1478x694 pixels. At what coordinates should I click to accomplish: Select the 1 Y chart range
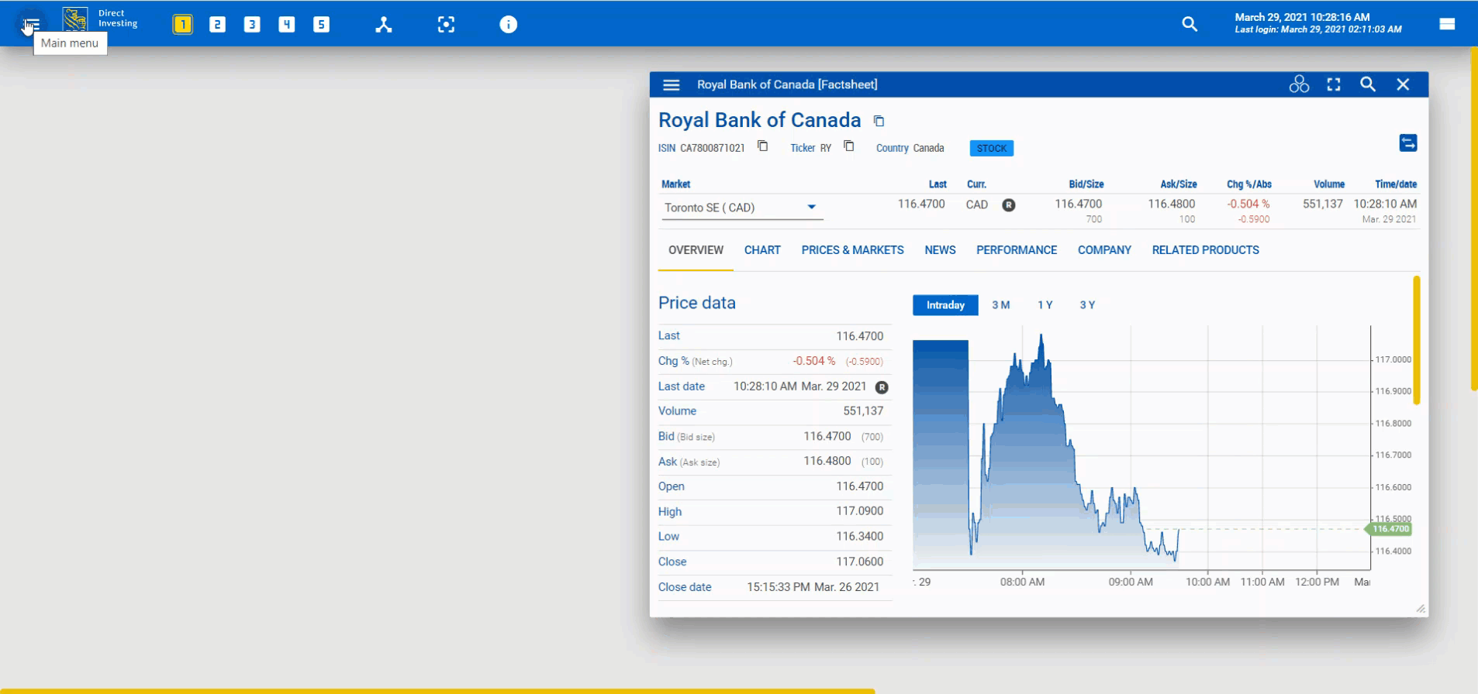(1045, 305)
